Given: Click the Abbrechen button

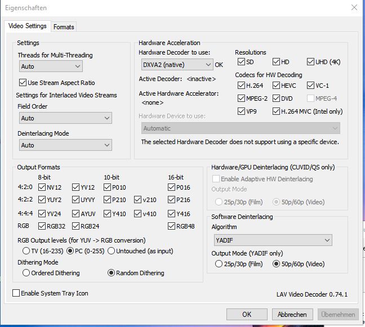Looking at the screenshot, I should pos(292,315).
